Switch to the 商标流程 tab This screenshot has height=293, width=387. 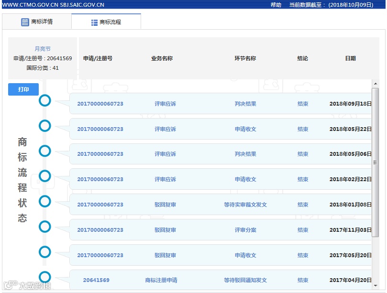[x=106, y=22]
